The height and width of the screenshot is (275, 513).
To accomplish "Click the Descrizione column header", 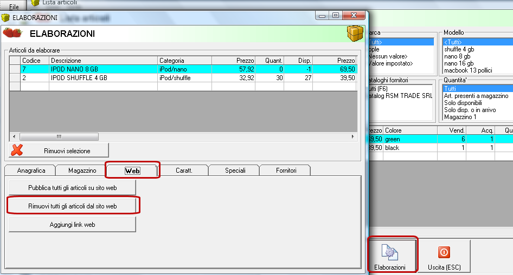I will tap(103, 61).
